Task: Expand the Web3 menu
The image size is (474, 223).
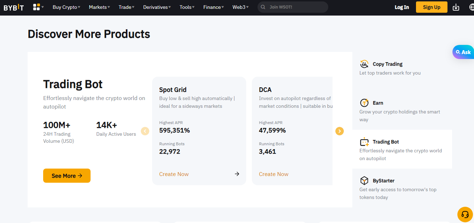Action: [241, 7]
